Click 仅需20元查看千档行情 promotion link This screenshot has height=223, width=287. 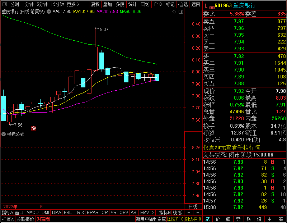point(231,147)
